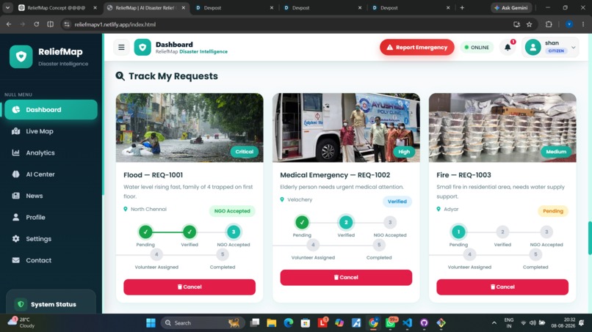This screenshot has height=332, width=592.
Task: Open a new browser tab
Action: click(x=462, y=7)
